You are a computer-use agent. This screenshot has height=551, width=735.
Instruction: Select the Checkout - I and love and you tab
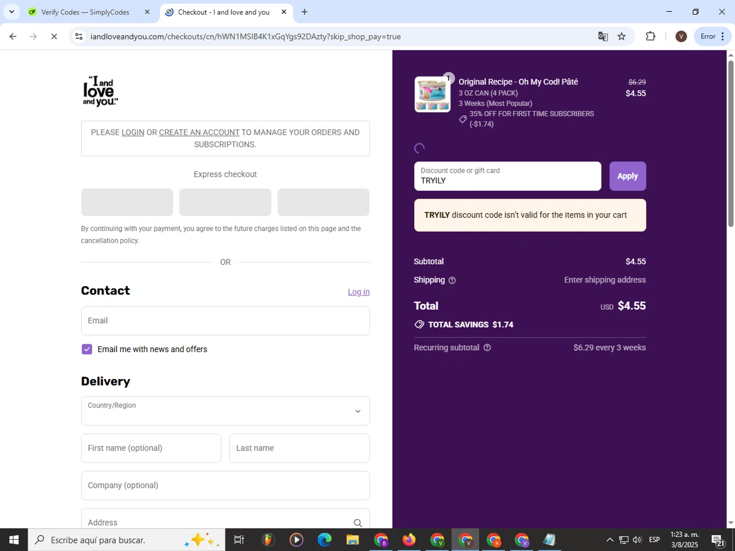[x=223, y=12]
